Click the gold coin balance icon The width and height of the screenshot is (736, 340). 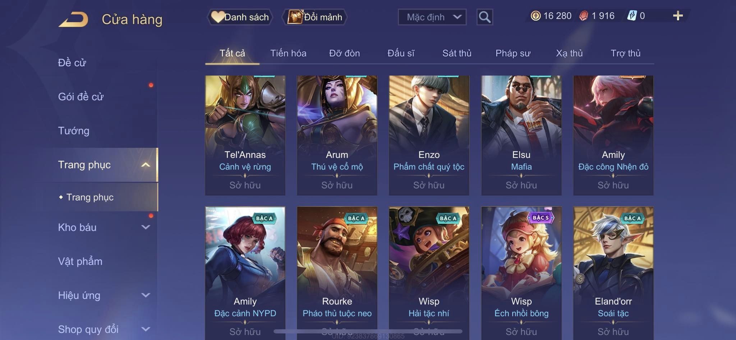tap(535, 16)
